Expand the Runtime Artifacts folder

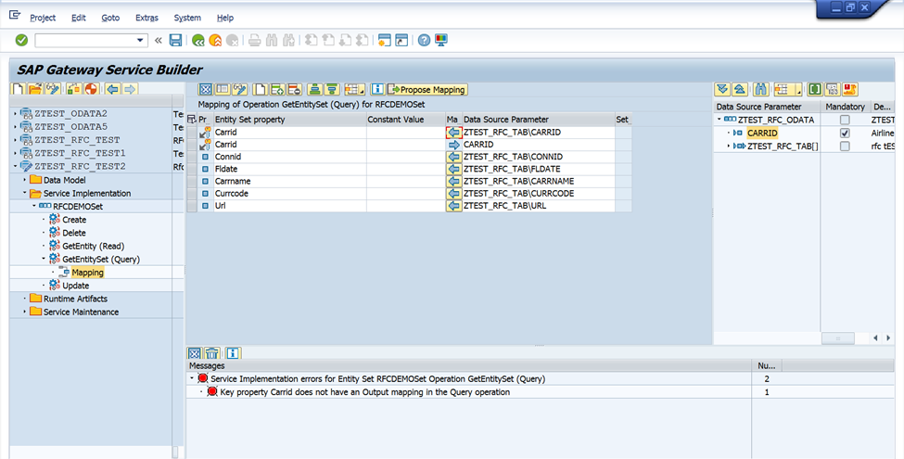(x=25, y=299)
